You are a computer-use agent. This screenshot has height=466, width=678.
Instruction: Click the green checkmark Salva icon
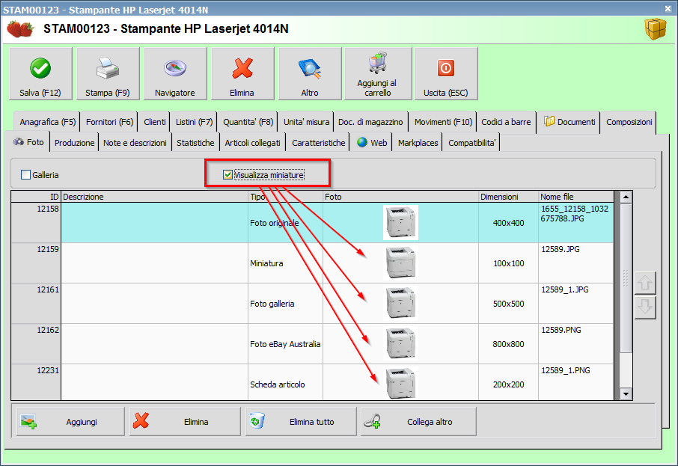tap(40, 68)
